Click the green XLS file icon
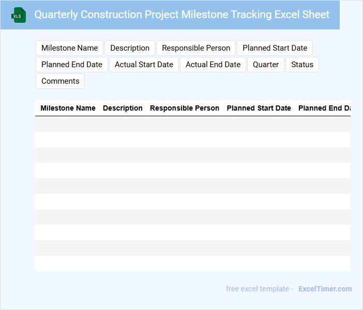This screenshot has width=363, height=310. click(19, 15)
